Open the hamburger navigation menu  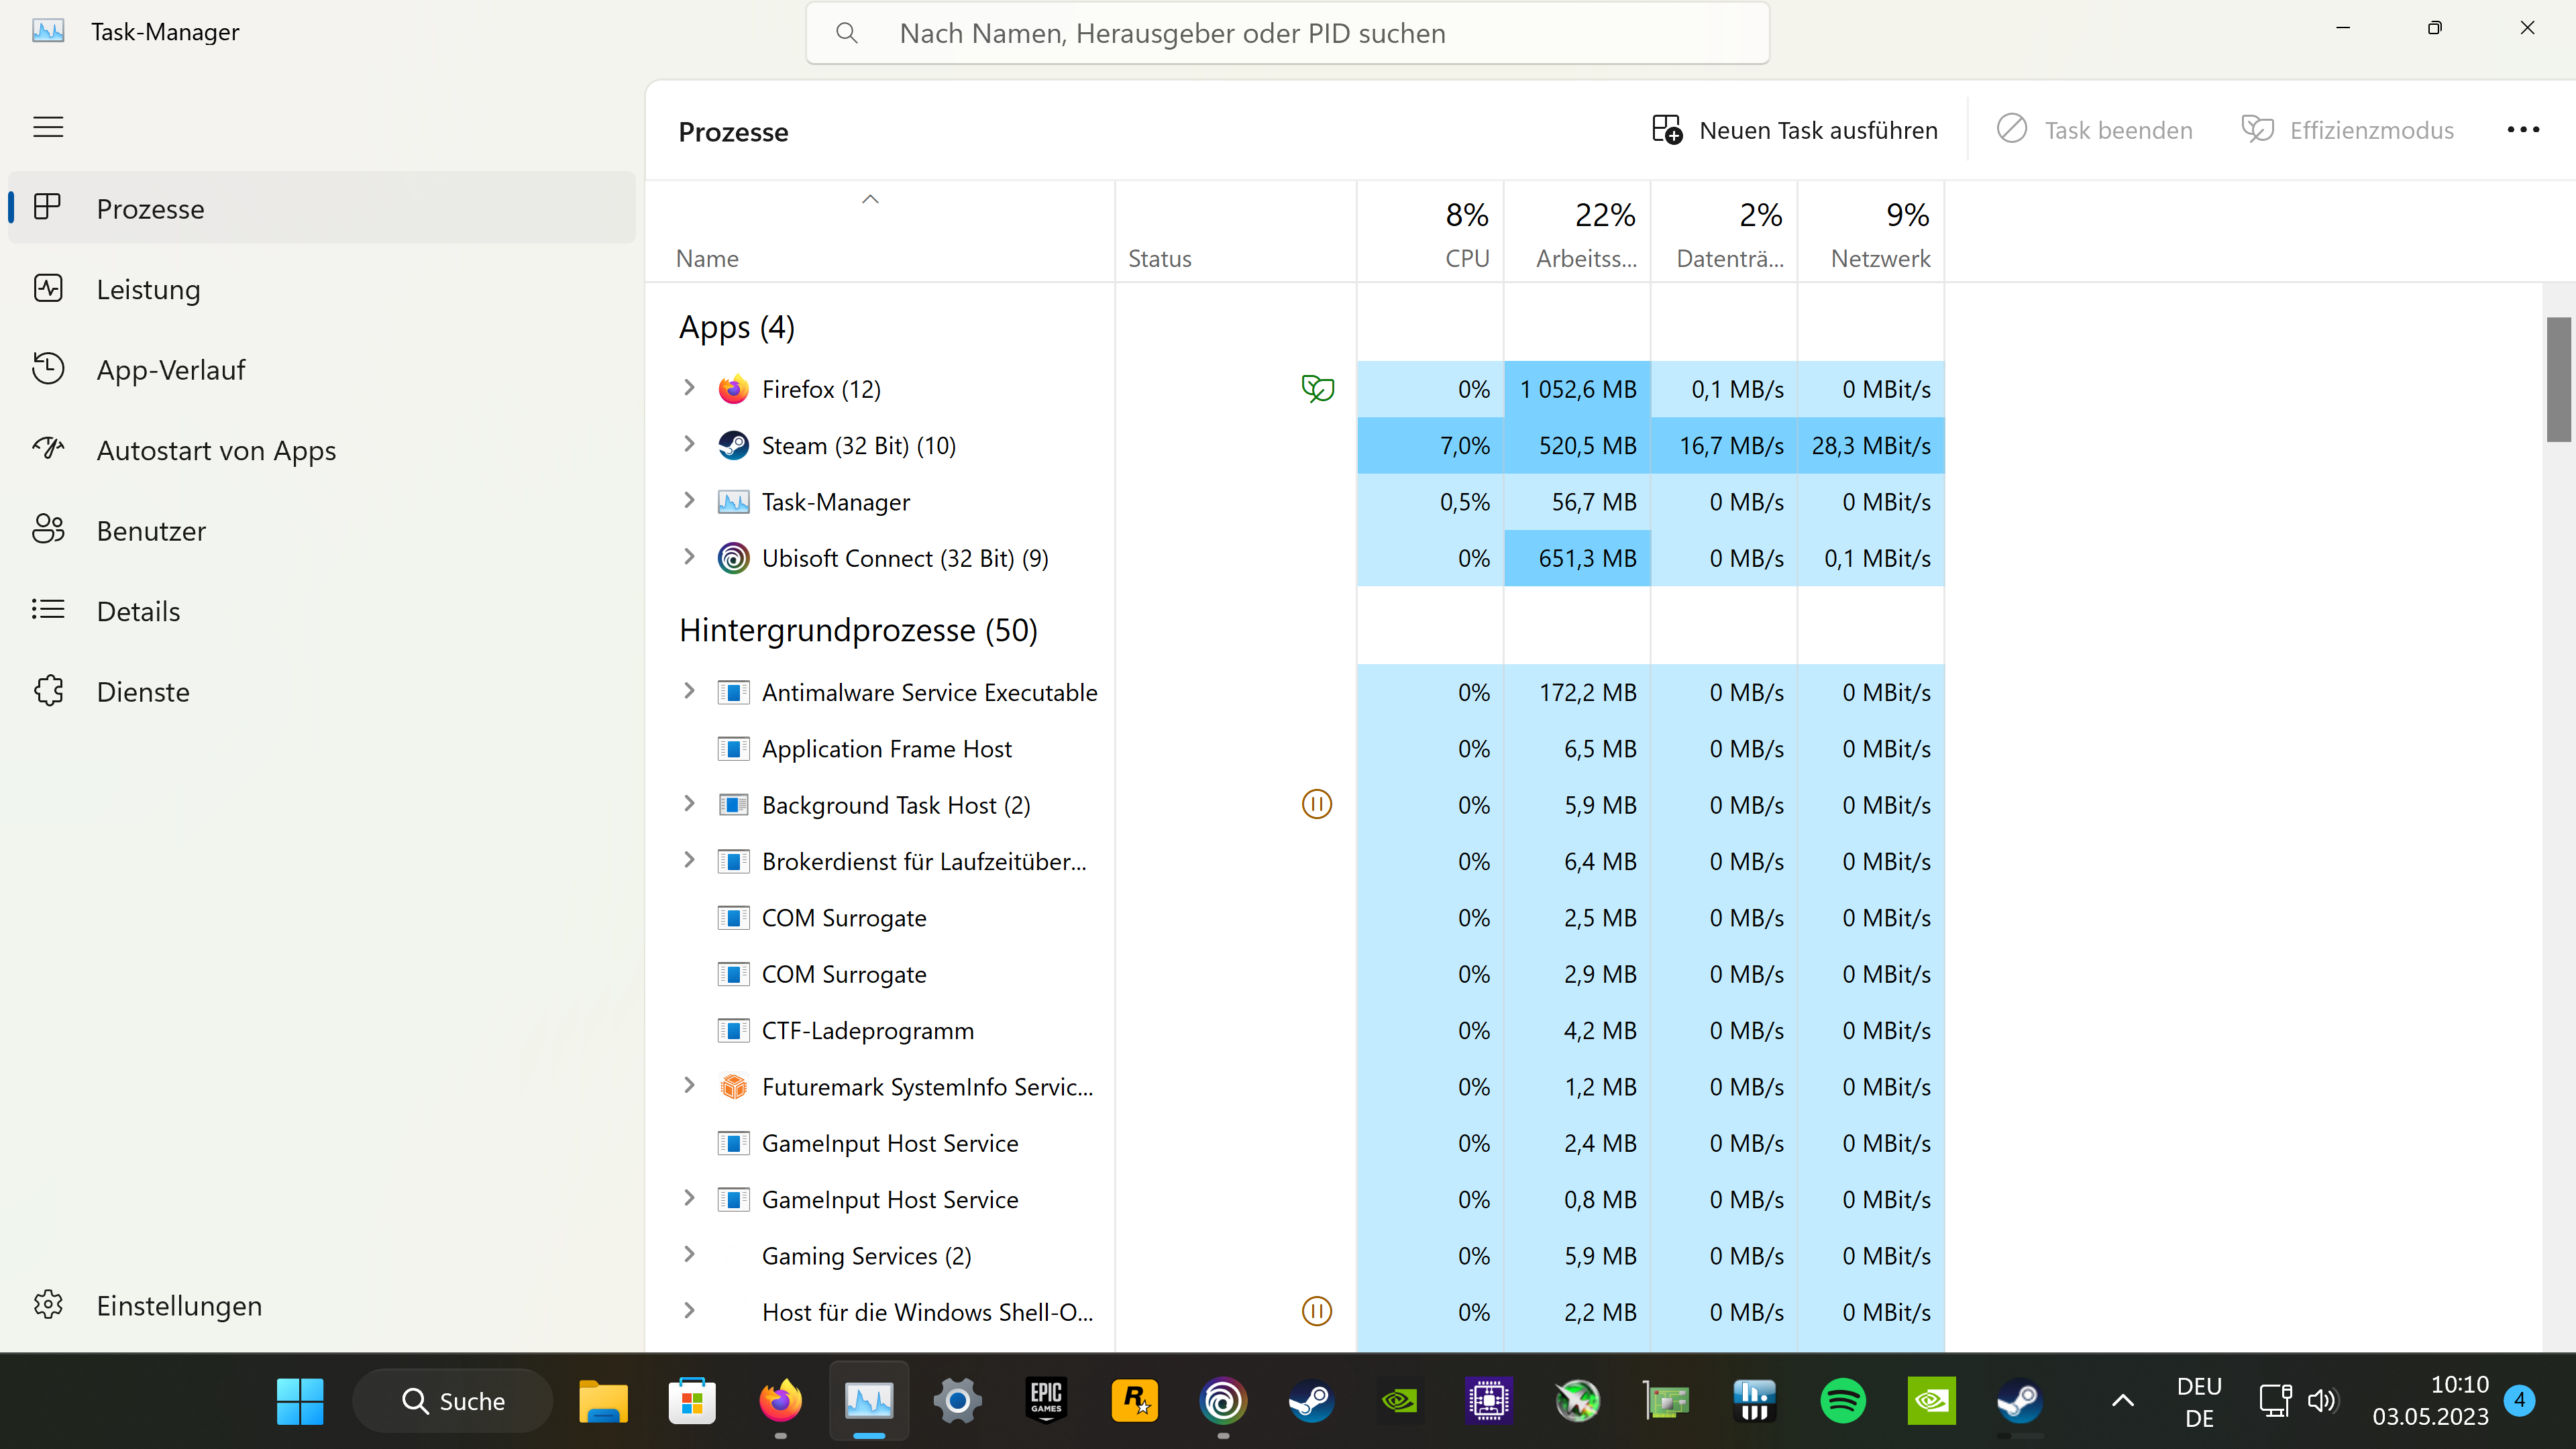point(48,127)
